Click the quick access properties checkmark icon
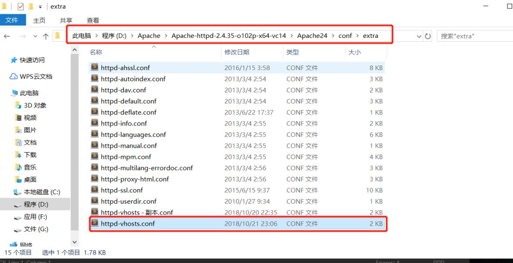 tap(20, 7)
